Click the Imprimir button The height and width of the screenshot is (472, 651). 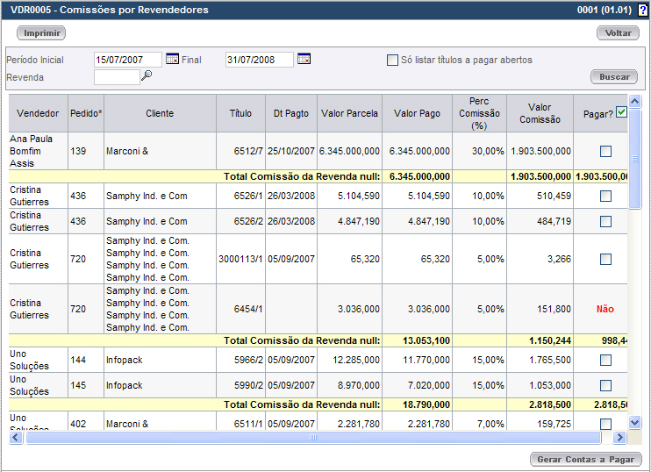tap(41, 32)
